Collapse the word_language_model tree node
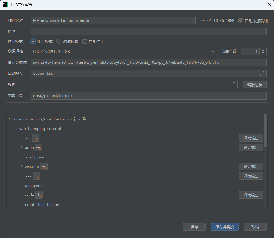This screenshot has width=274, height=238. click(x=16, y=128)
